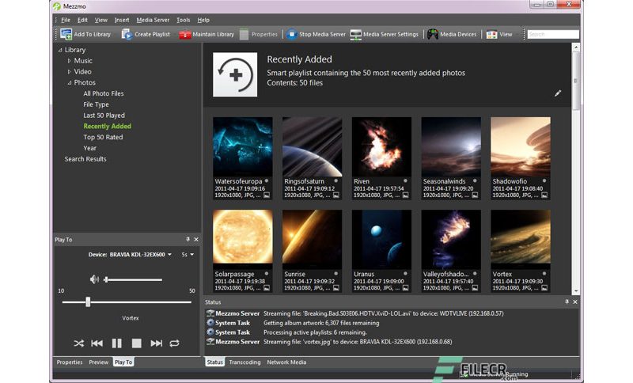Pin the Play To panel

188,239
